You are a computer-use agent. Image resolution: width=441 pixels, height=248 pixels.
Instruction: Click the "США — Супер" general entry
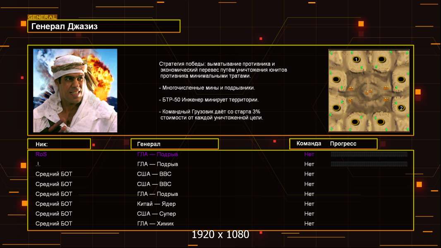(x=156, y=214)
